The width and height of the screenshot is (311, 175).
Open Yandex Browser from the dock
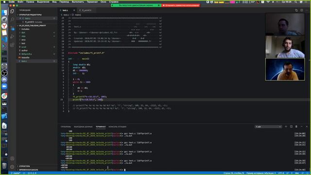pos(4,26)
